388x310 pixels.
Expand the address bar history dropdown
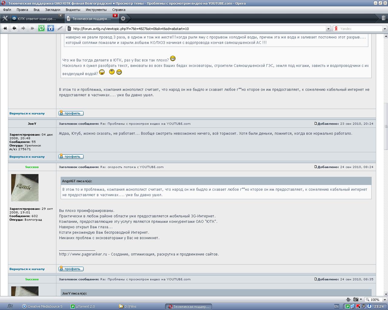click(x=328, y=29)
